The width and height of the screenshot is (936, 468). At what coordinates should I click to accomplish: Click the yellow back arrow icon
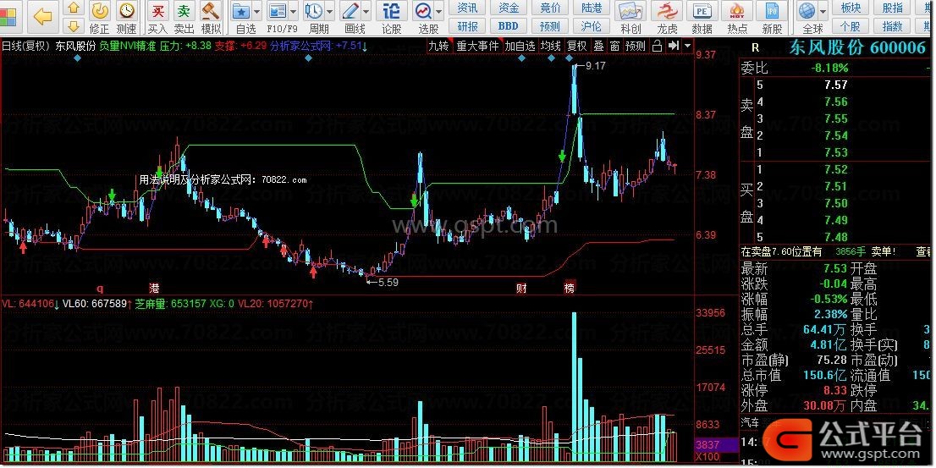43,17
